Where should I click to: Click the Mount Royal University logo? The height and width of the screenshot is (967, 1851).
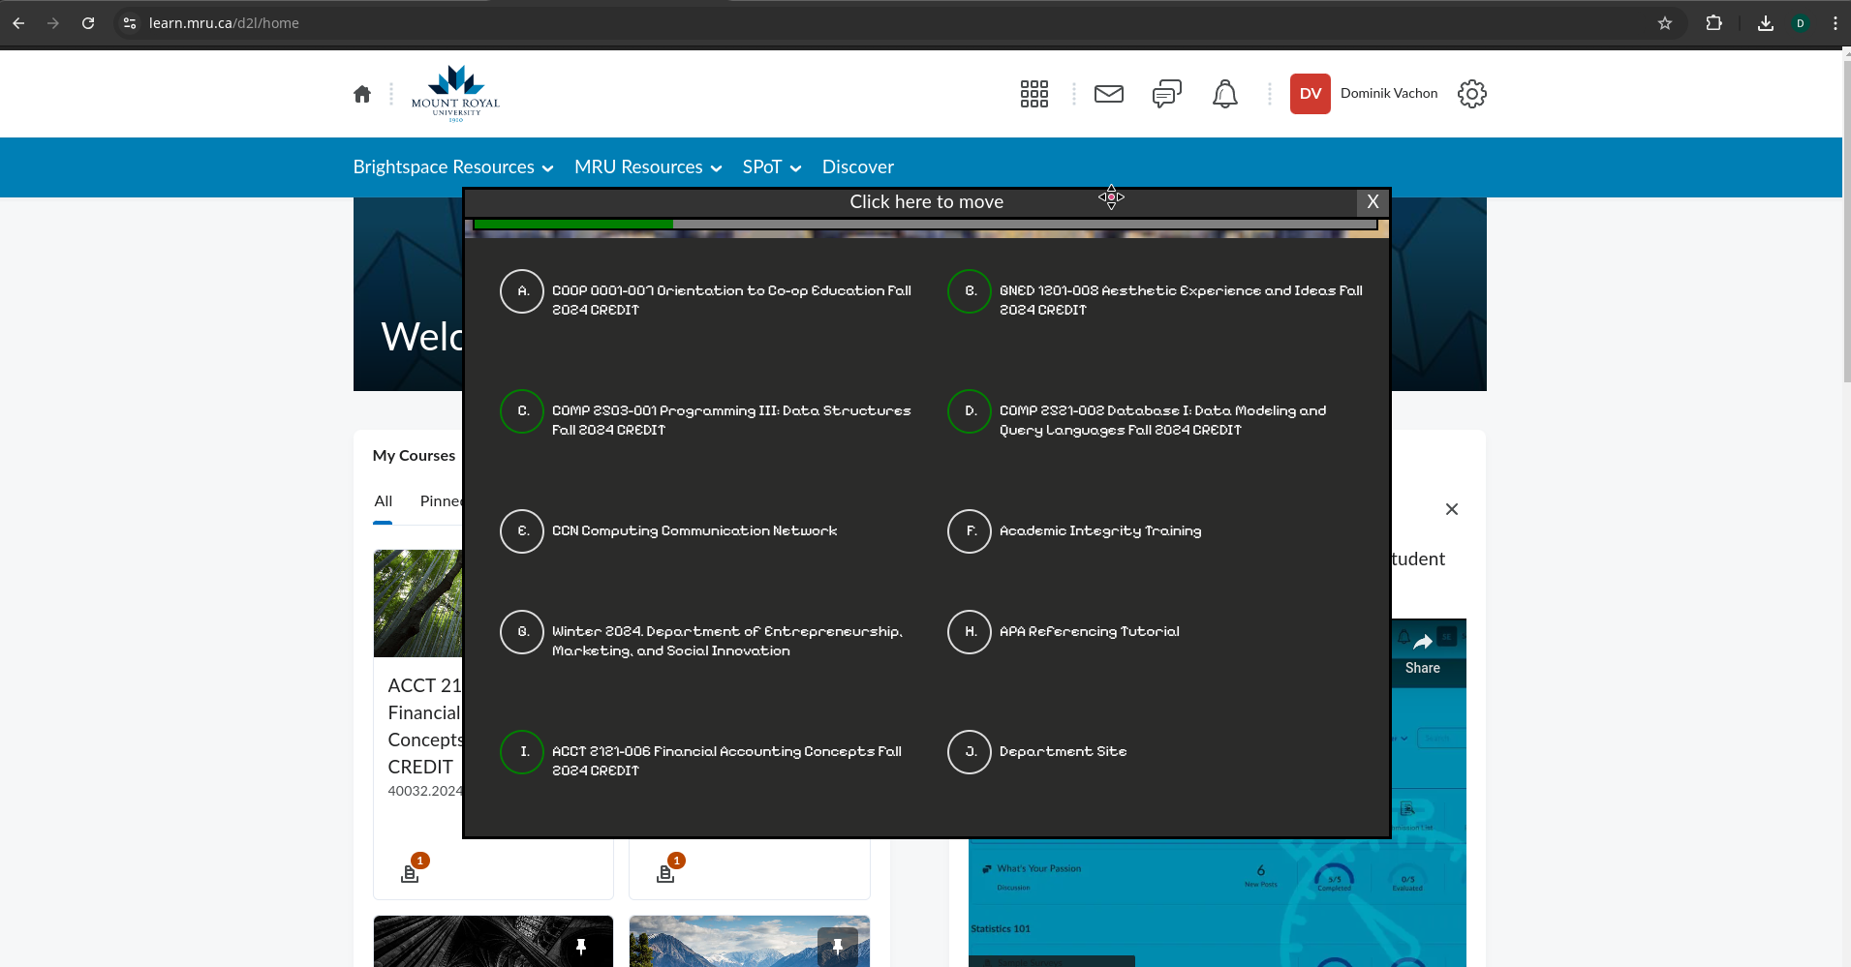point(455,94)
